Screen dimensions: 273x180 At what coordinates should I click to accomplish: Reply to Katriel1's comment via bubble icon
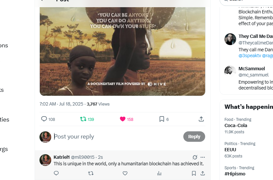56,173
